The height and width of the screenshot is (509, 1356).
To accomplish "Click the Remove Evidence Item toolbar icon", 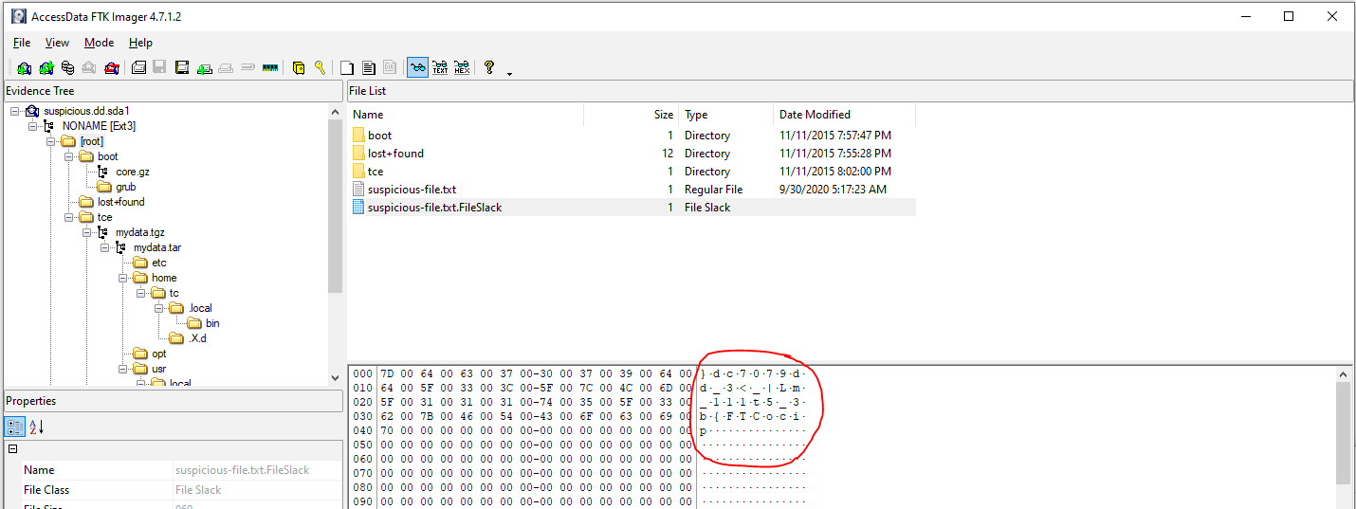I will tap(89, 67).
